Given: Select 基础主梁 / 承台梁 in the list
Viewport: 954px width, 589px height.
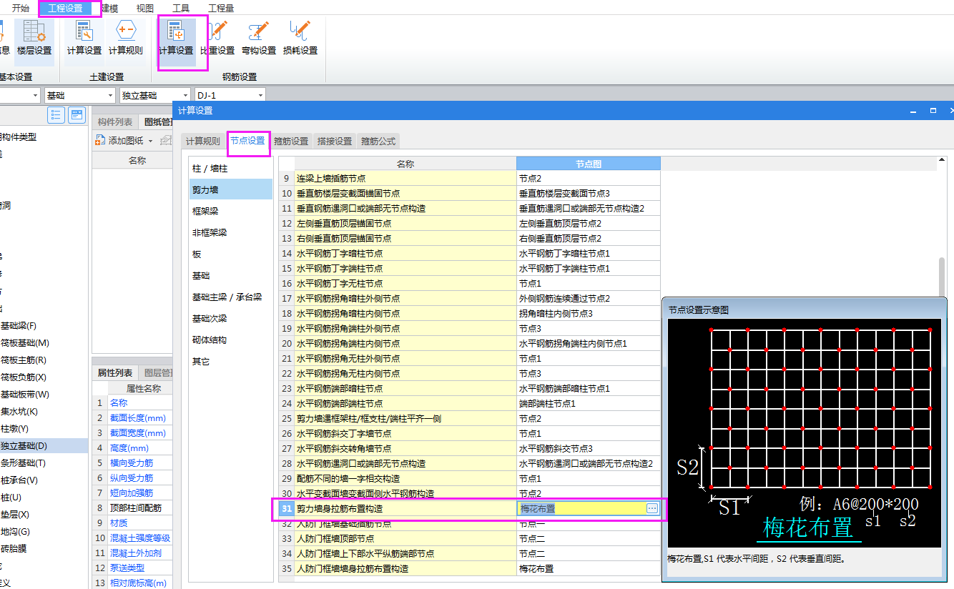Looking at the screenshot, I should 230,297.
